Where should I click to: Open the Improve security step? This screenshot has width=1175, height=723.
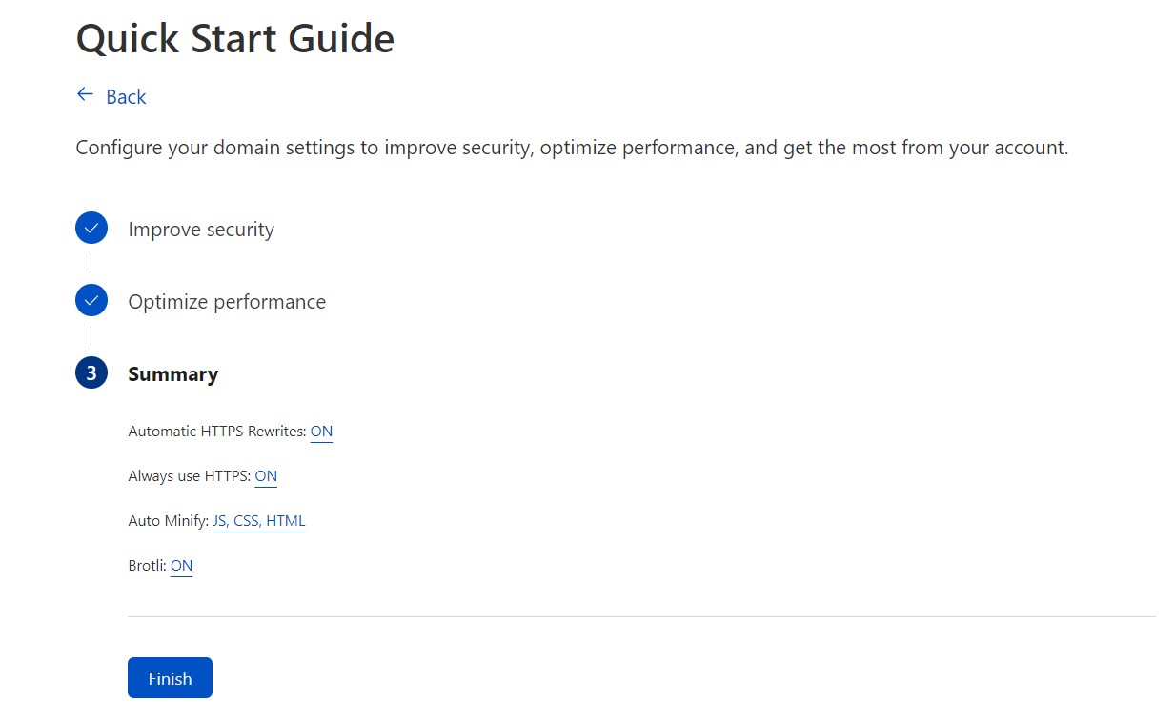pos(201,229)
